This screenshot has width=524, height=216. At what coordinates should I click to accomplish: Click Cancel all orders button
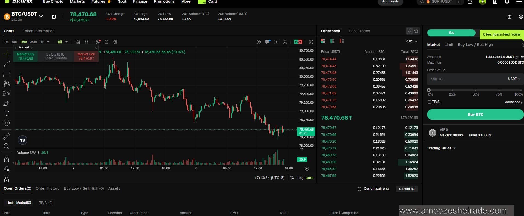pyautogui.click(x=407, y=189)
